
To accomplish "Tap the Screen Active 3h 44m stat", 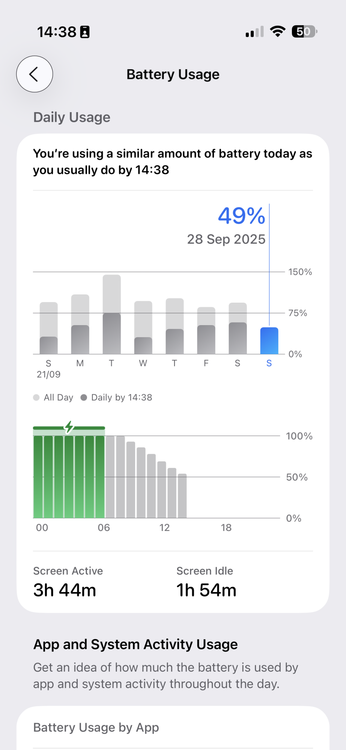I will coord(68,582).
